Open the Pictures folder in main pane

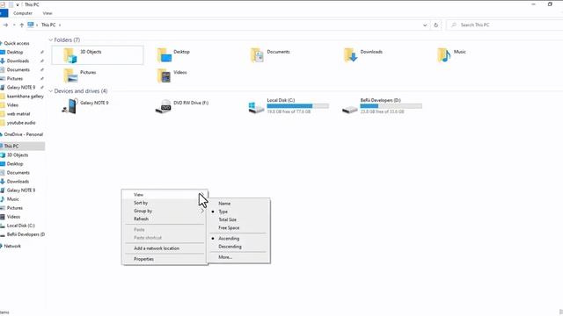click(x=70, y=75)
